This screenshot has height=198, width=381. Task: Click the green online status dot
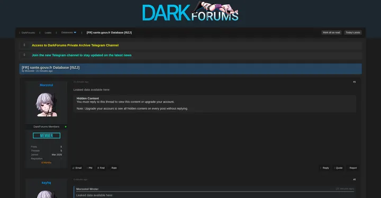(66, 127)
